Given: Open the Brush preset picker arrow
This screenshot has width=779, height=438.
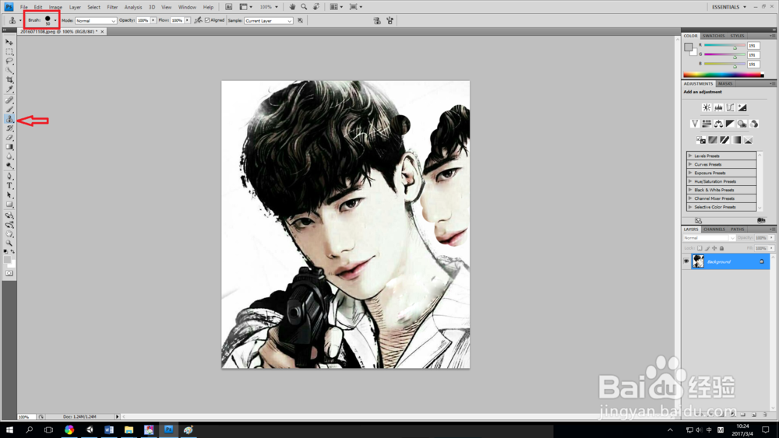Looking at the screenshot, I should [x=55, y=20].
